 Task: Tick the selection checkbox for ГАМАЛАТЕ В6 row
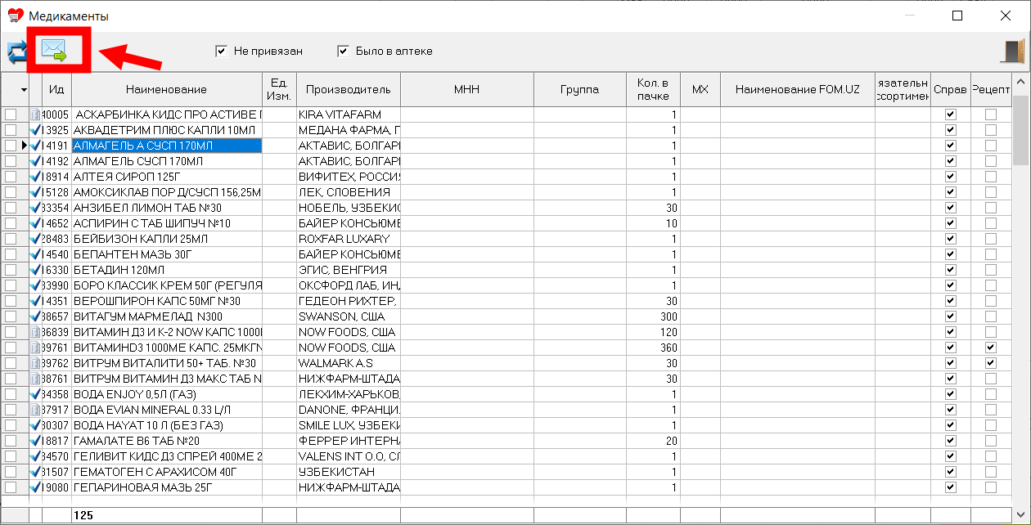[x=11, y=441]
